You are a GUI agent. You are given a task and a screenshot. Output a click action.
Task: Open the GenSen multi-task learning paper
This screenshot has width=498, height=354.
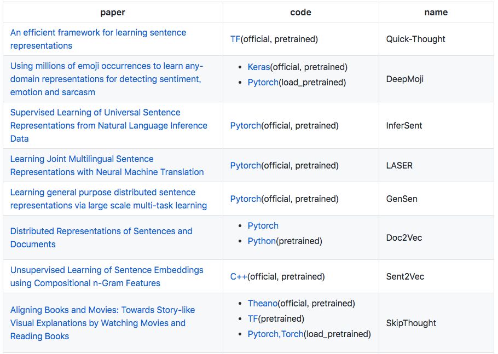[x=108, y=199]
